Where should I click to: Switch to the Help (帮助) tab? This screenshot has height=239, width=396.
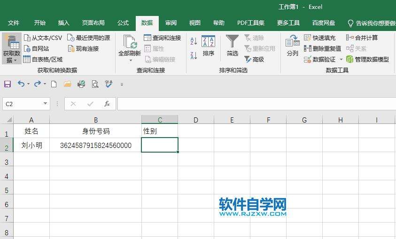tap(219, 23)
